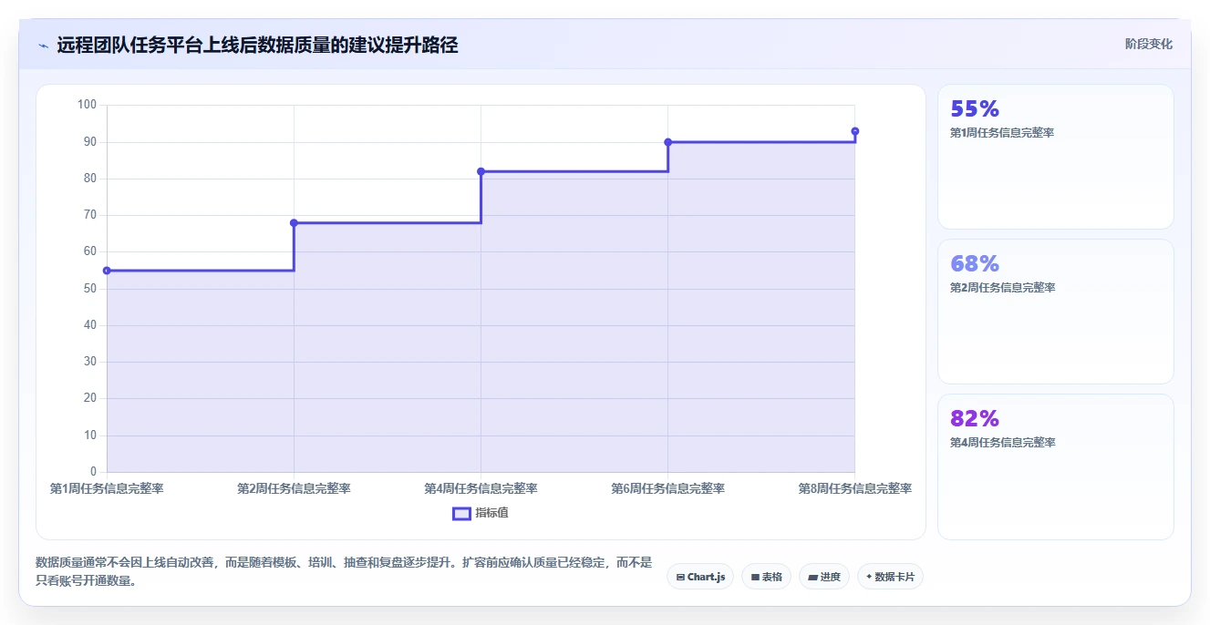1210x625 pixels.
Task: Click 第2周任务信息完整率 caption under 68%
Action: 1003,288
